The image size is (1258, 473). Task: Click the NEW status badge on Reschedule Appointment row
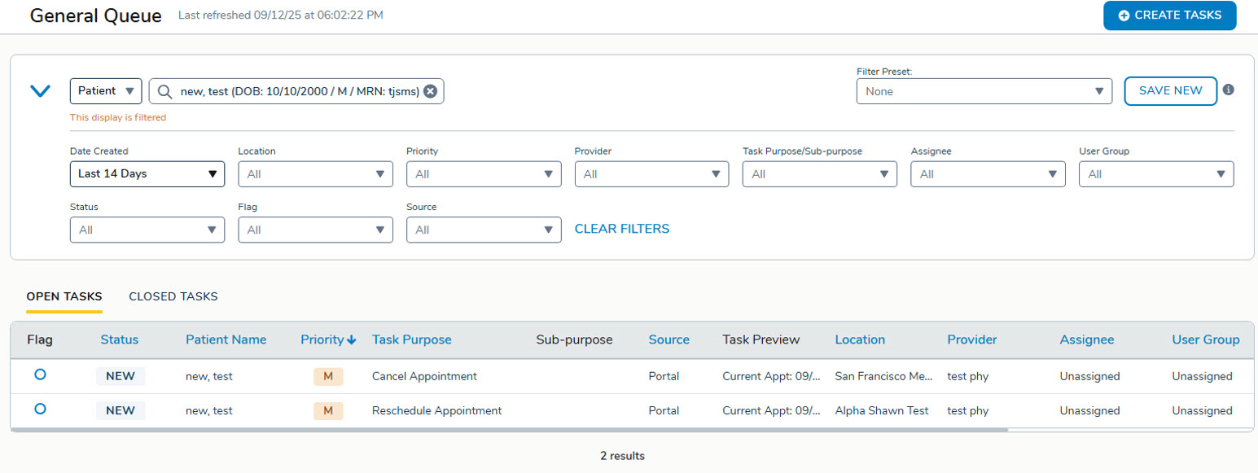click(x=121, y=410)
